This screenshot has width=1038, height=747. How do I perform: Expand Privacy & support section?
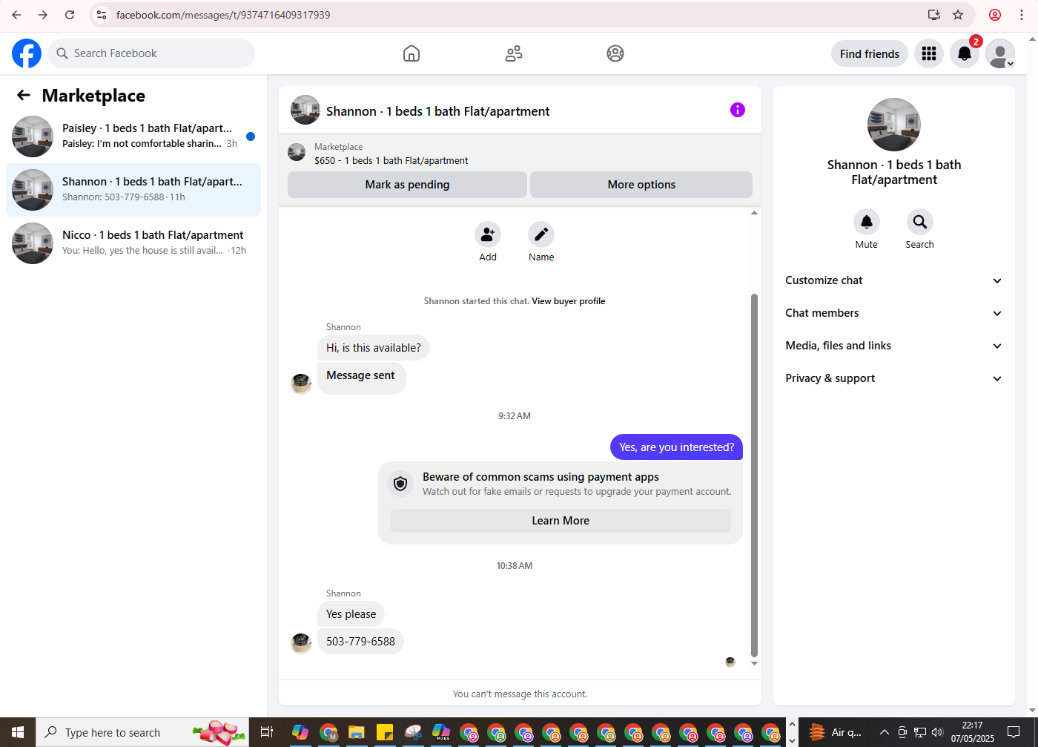coord(894,378)
